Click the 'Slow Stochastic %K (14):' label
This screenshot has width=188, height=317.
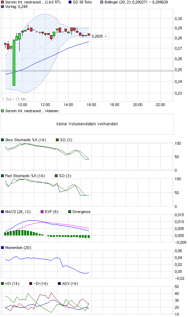[26, 140]
